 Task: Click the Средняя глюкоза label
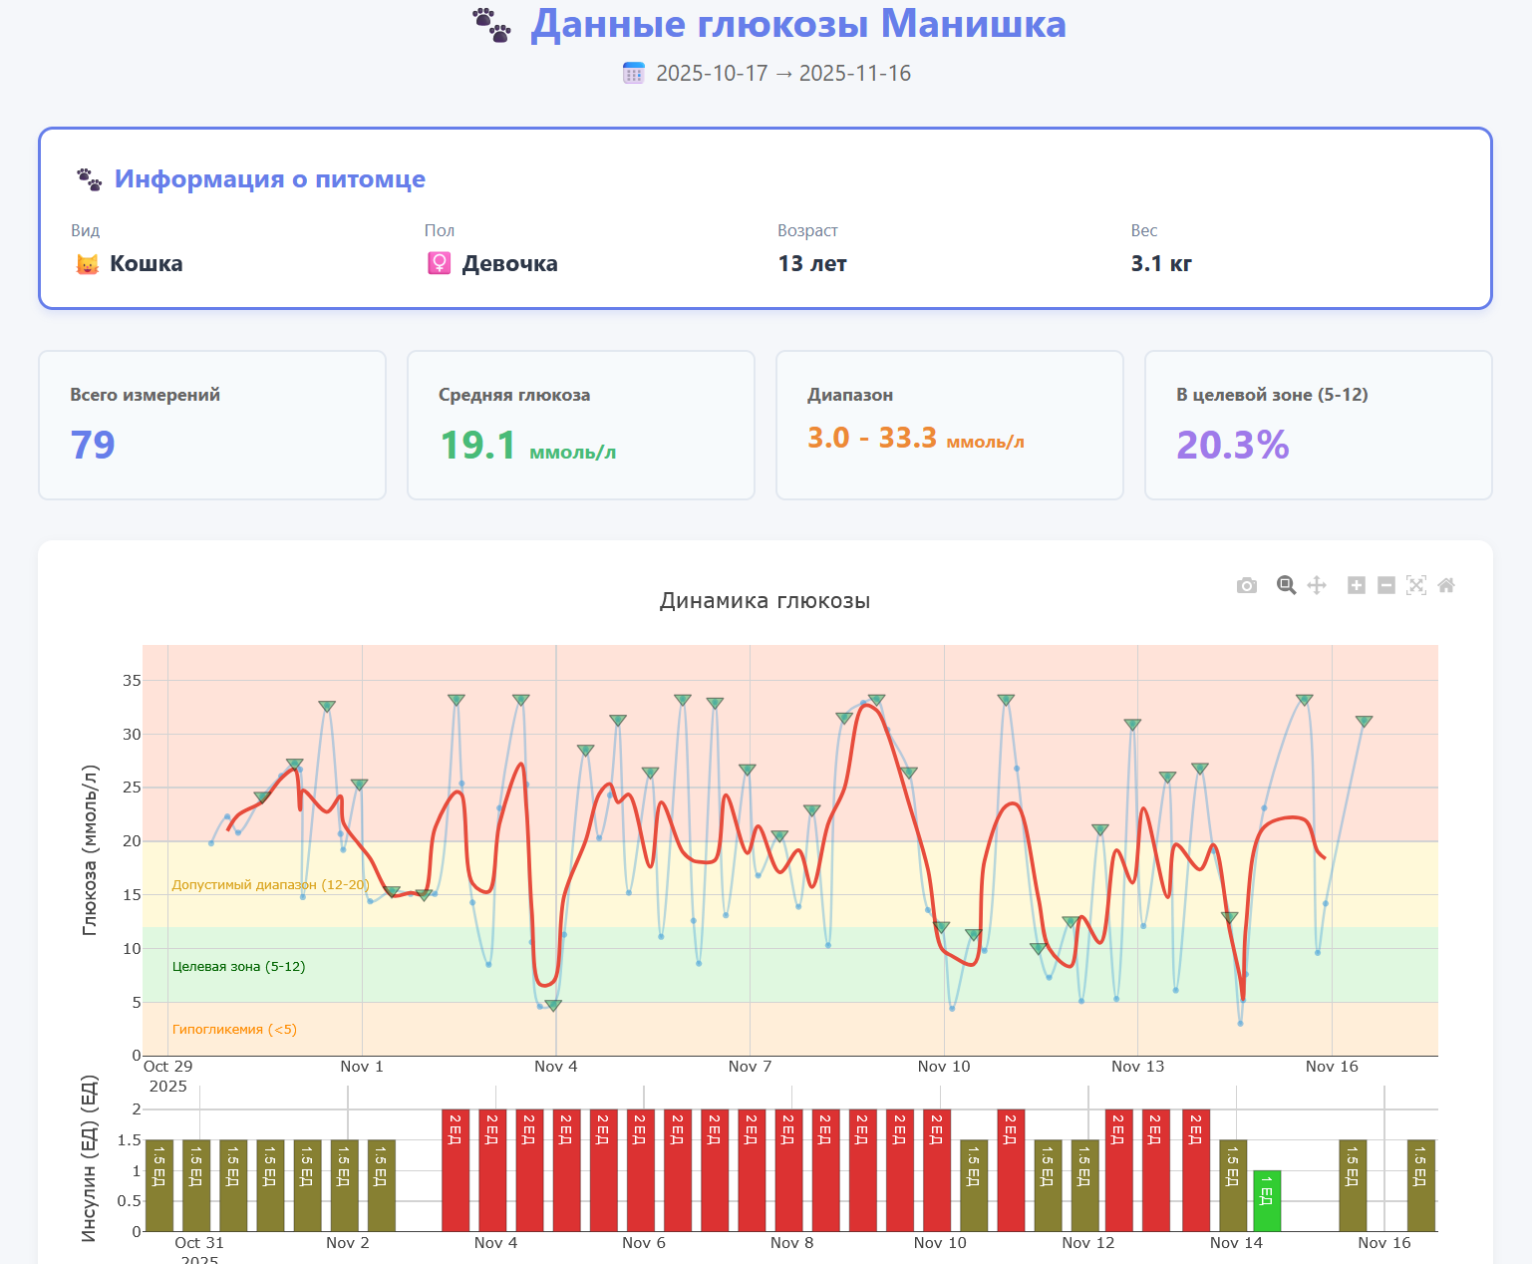[x=514, y=395]
